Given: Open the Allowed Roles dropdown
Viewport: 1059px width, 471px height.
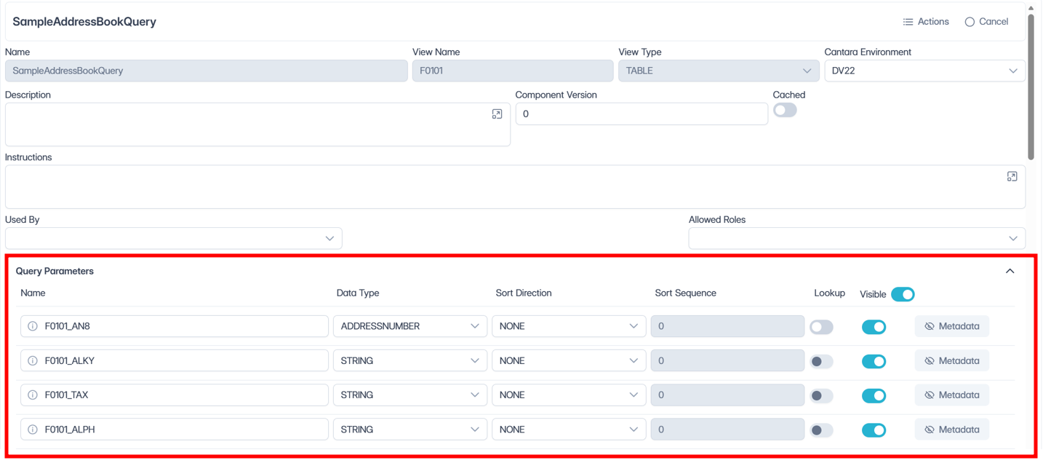Looking at the screenshot, I should pyautogui.click(x=857, y=238).
